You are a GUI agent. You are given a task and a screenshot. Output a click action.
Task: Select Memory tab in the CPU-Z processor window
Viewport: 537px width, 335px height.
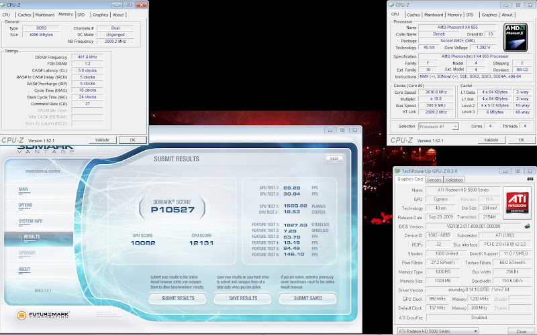[454, 15]
